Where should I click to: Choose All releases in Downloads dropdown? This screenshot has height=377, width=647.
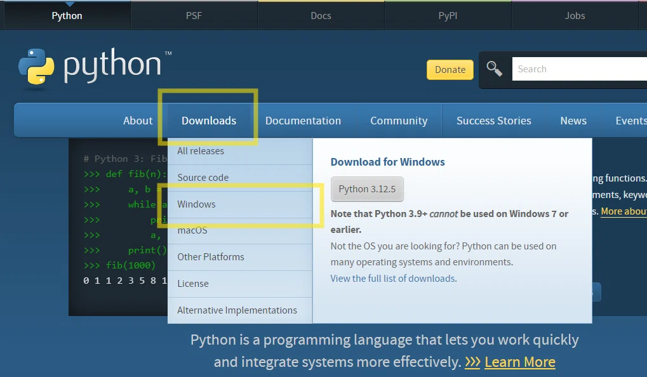[x=240, y=151]
